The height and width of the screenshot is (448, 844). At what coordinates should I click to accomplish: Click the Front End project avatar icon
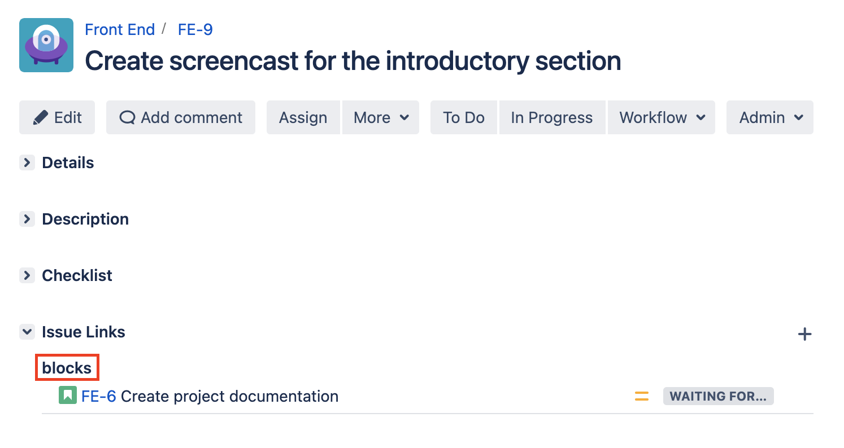coord(46,45)
